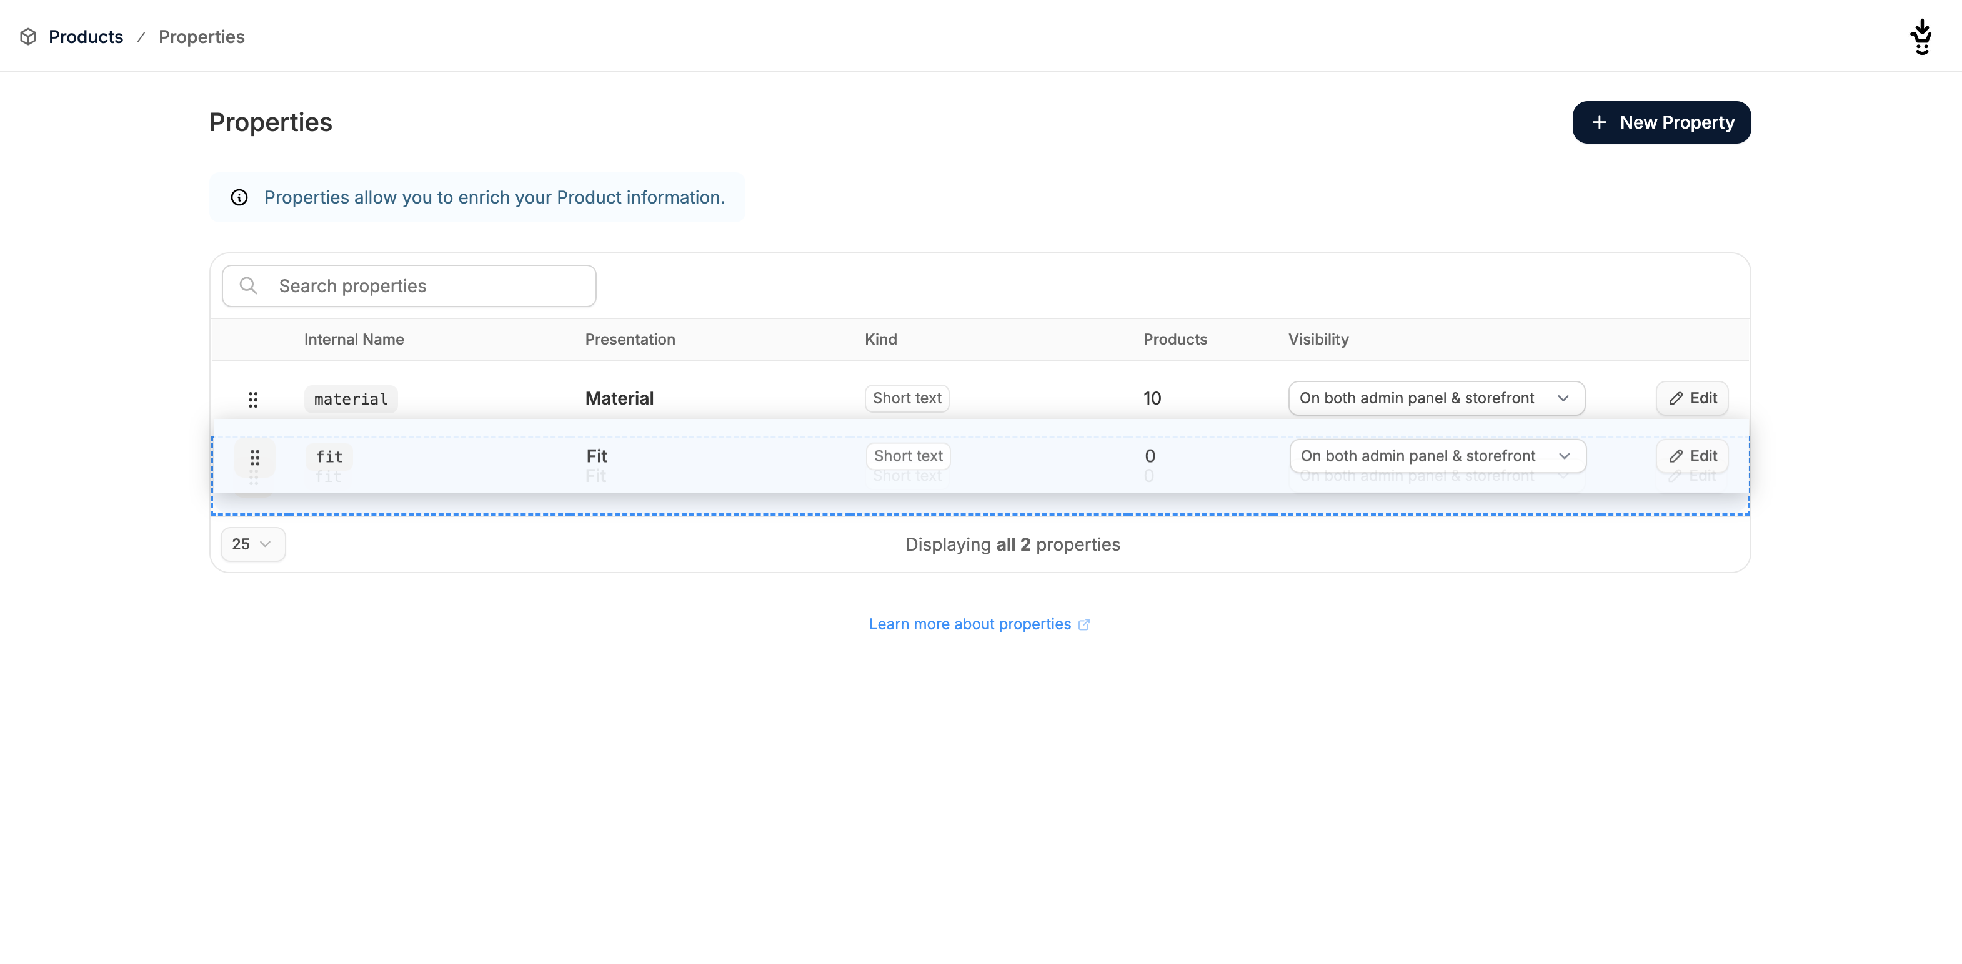
Task: Click the info icon in the properties banner
Action: point(239,197)
